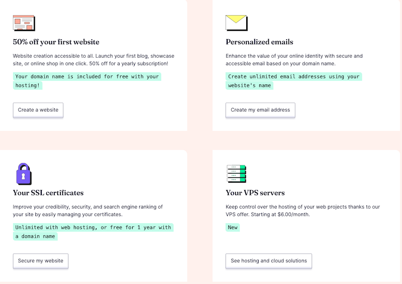Click the unlimited email addresses highlighted note

293,81
